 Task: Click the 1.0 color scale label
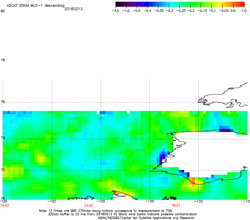[244, 11]
